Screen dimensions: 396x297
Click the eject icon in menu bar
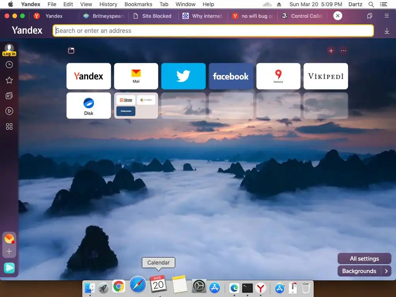279,4
